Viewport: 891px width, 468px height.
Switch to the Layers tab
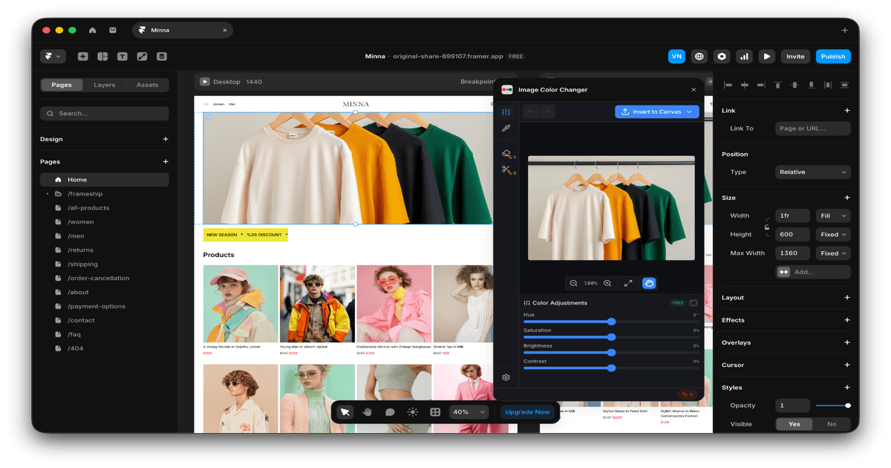[x=104, y=85]
